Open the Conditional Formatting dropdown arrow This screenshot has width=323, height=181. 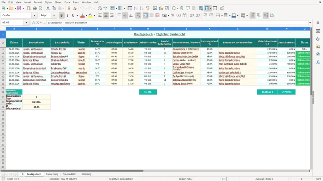point(247,16)
